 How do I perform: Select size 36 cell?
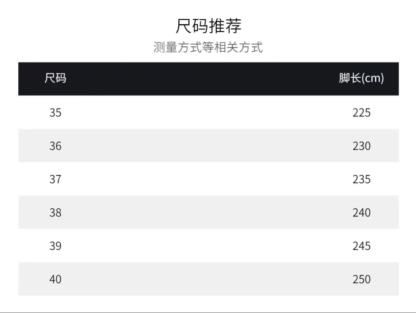click(55, 146)
